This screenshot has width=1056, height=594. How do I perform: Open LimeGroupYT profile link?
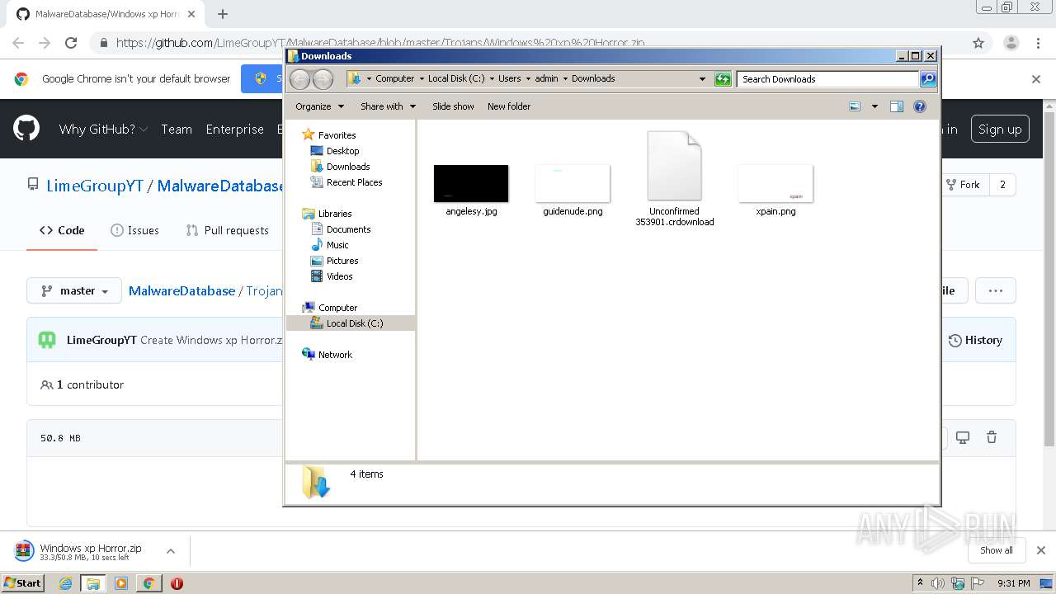pos(95,186)
